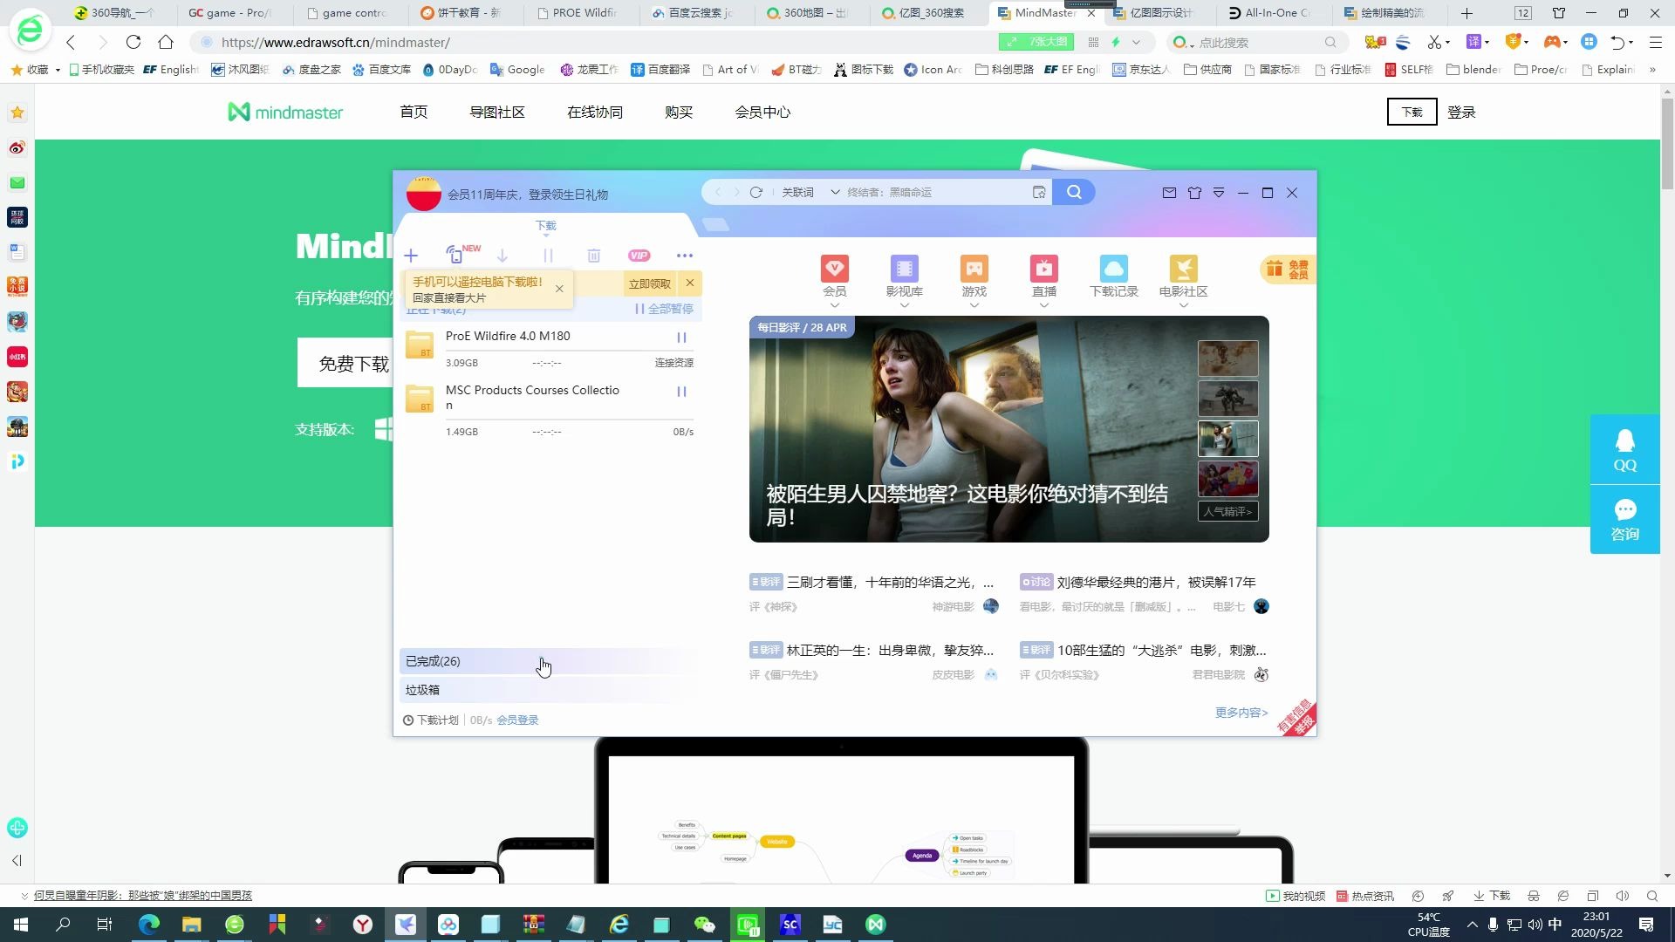Click 更多内容 link
The height and width of the screenshot is (942, 1675).
point(1241,713)
